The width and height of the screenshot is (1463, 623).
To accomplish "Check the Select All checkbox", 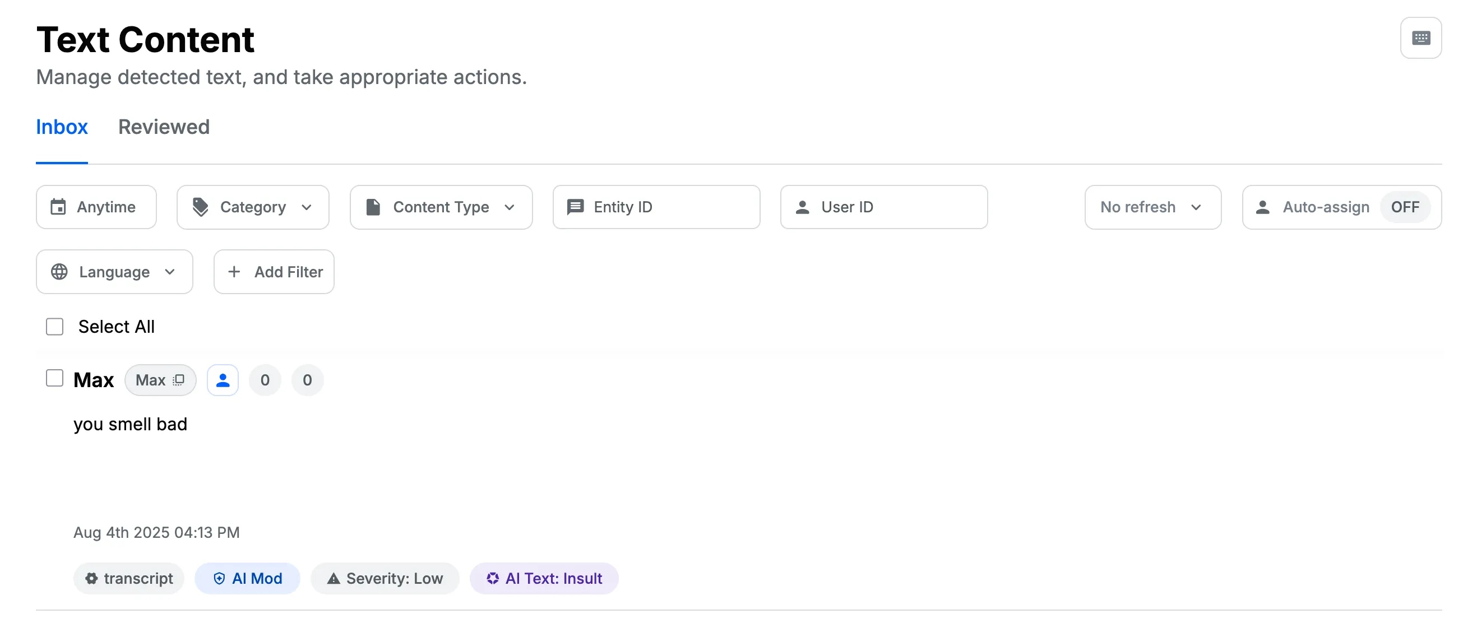I will [x=54, y=327].
